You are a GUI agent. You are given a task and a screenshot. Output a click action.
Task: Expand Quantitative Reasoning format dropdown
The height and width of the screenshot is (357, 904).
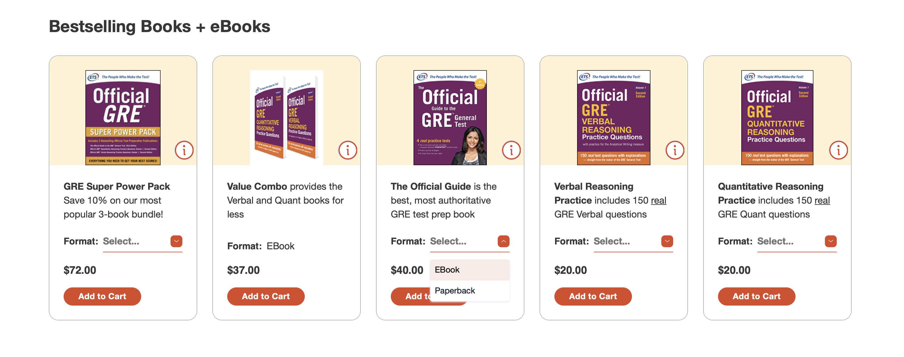(x=830, y=241)
